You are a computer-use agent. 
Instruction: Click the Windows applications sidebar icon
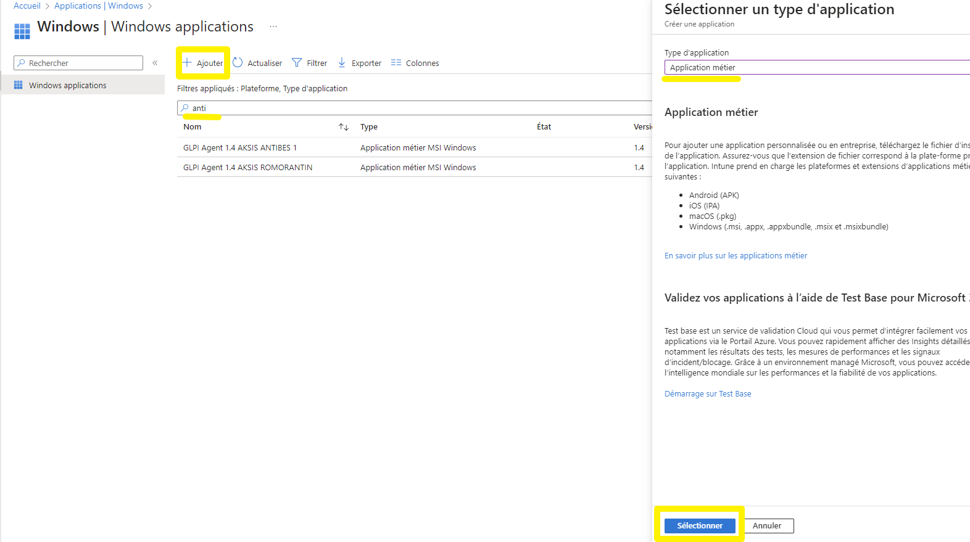click(19, 85)
